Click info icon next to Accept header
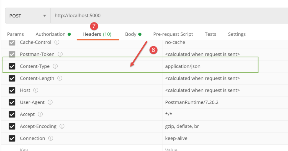 tap(40, 114)
